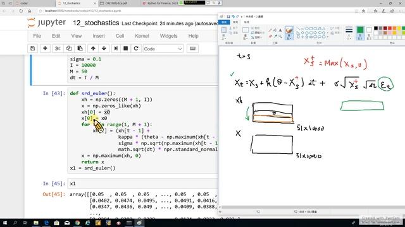
Task: Open Microsoft Edge from taskbar
Action: [46, 223]
